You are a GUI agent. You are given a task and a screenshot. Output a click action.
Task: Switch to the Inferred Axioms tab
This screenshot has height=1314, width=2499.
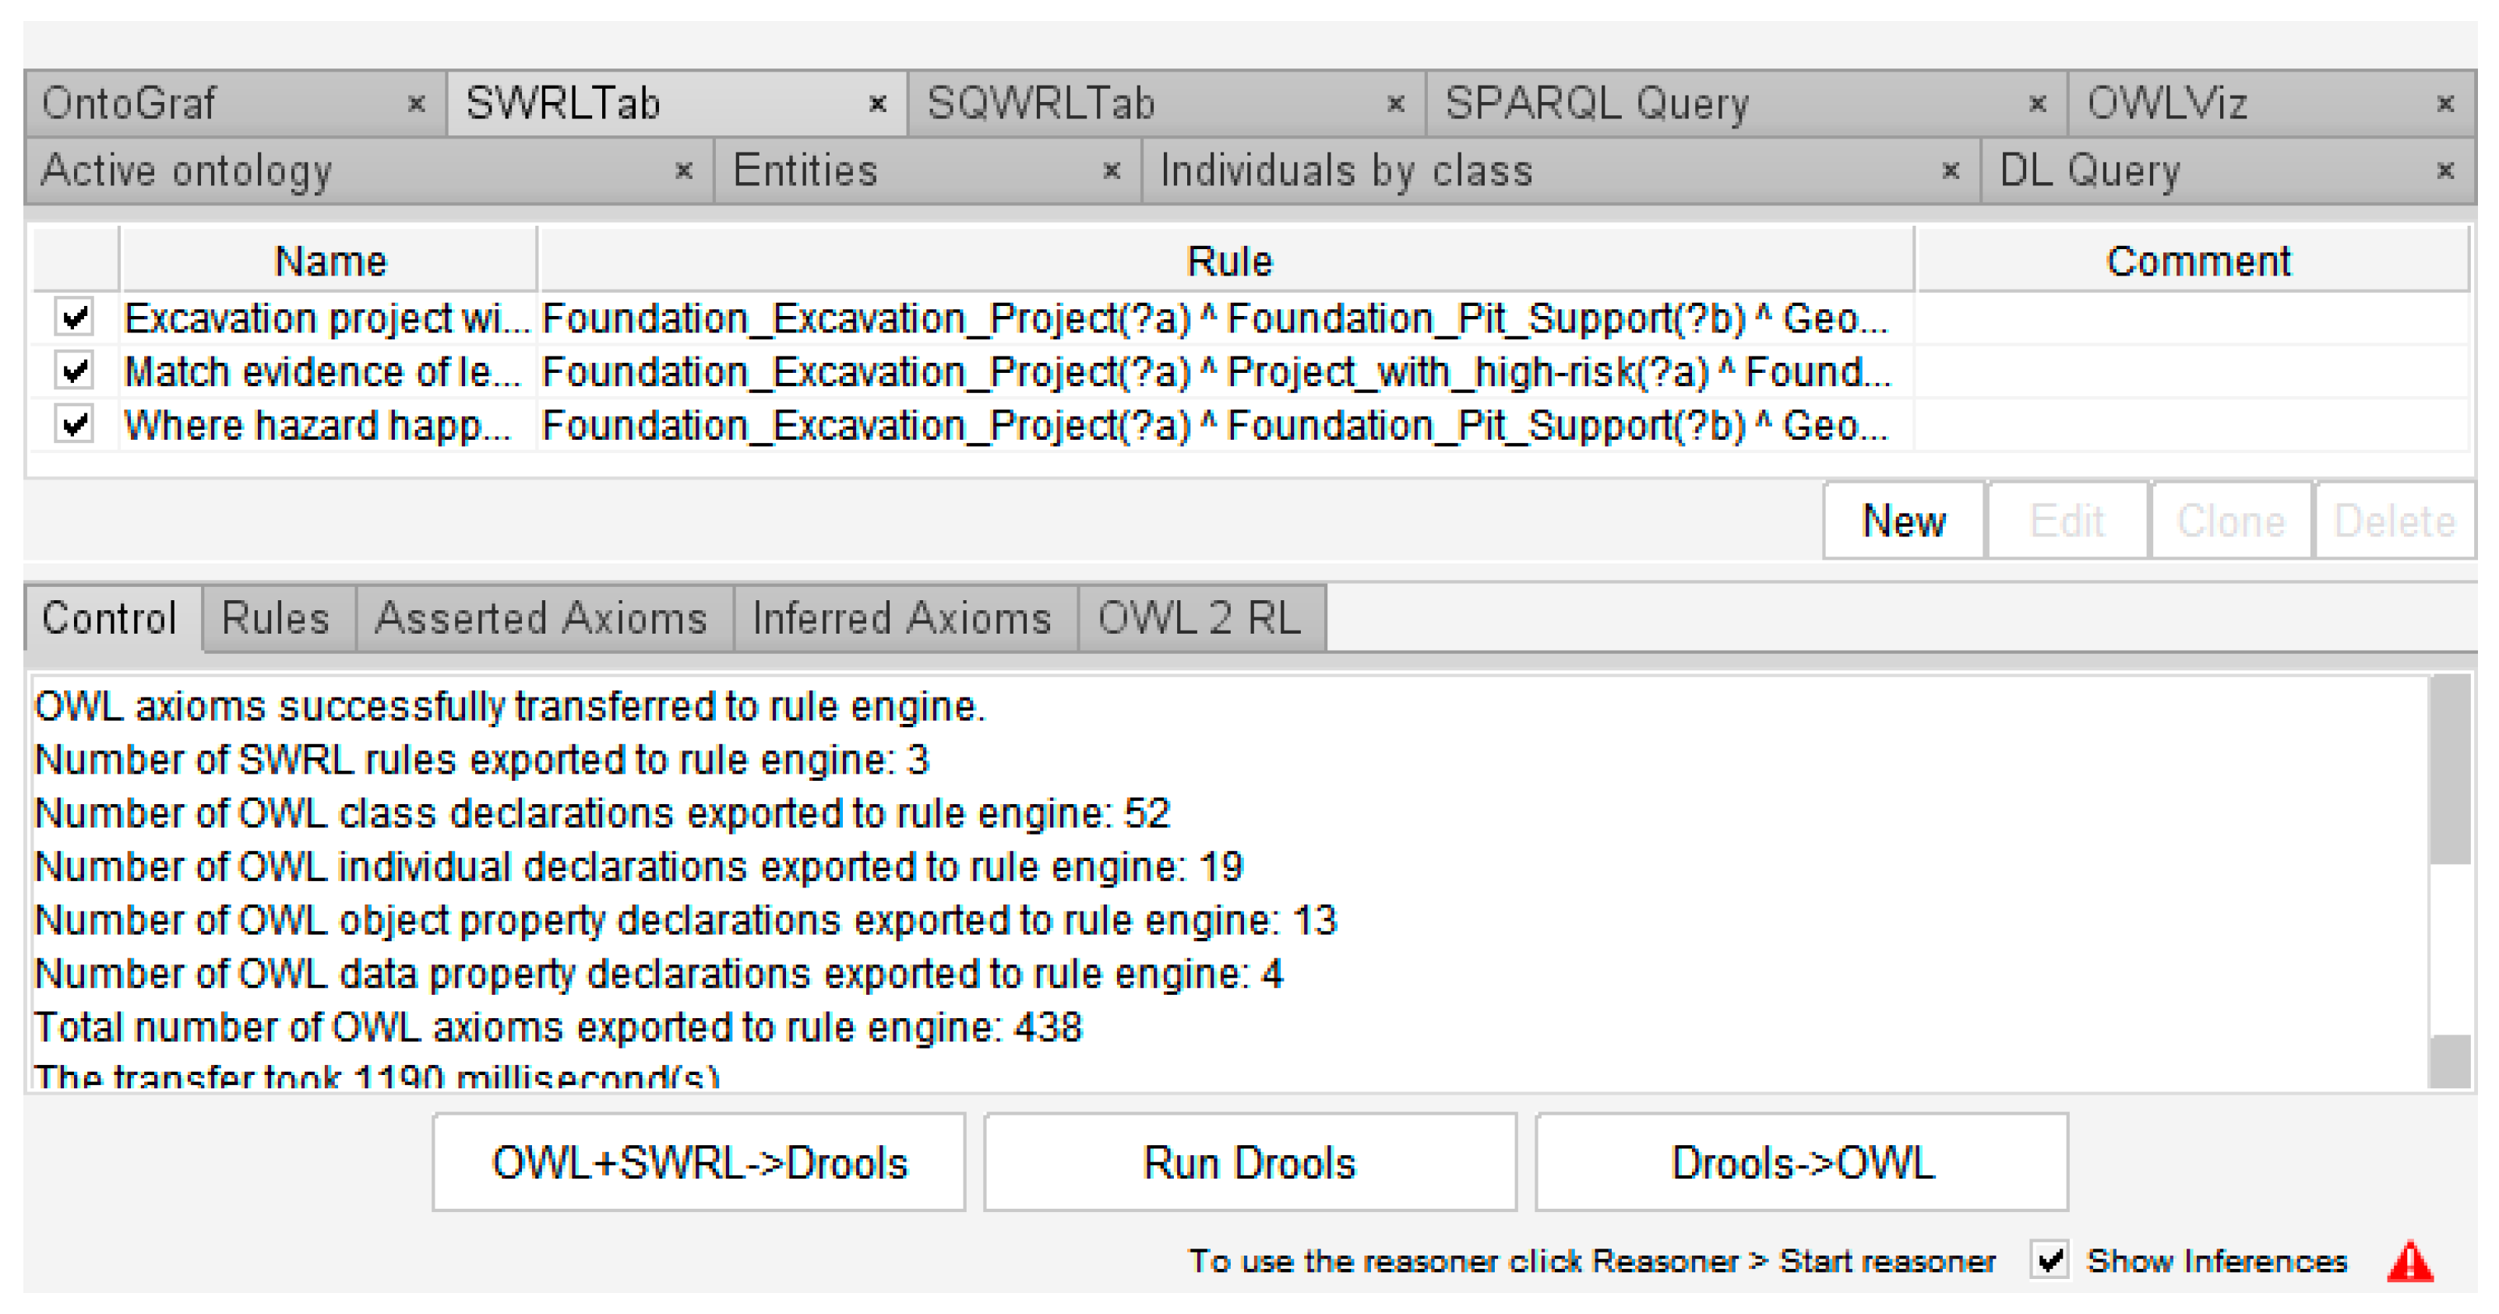[x=901, y=619]
